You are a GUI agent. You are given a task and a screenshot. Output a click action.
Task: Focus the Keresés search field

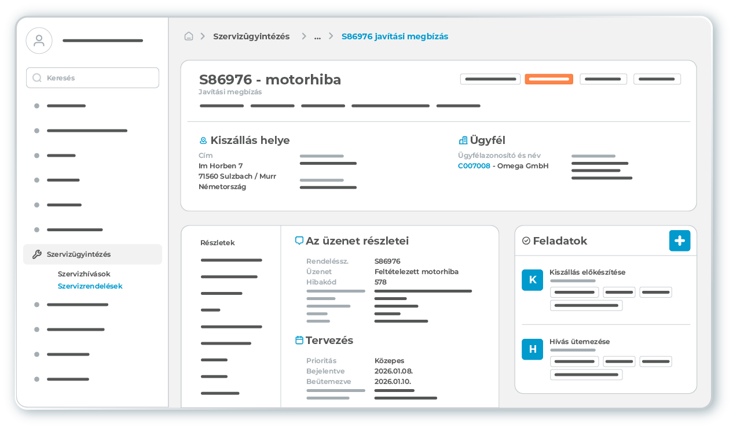(x=93, y=77)
